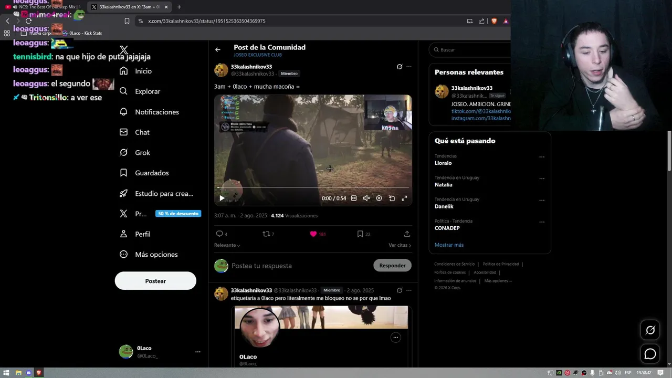Open the Relevante sort dropdown
The width and height of the screenshot is (672, 378).
coord(227,245)
